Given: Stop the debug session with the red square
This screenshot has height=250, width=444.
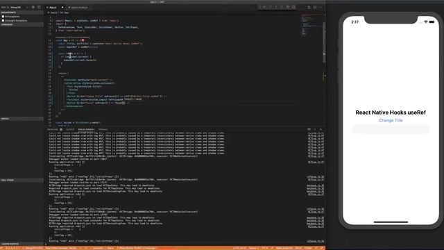Looking at the screenshot, I should pyautogui.click(x=293, y=7).
